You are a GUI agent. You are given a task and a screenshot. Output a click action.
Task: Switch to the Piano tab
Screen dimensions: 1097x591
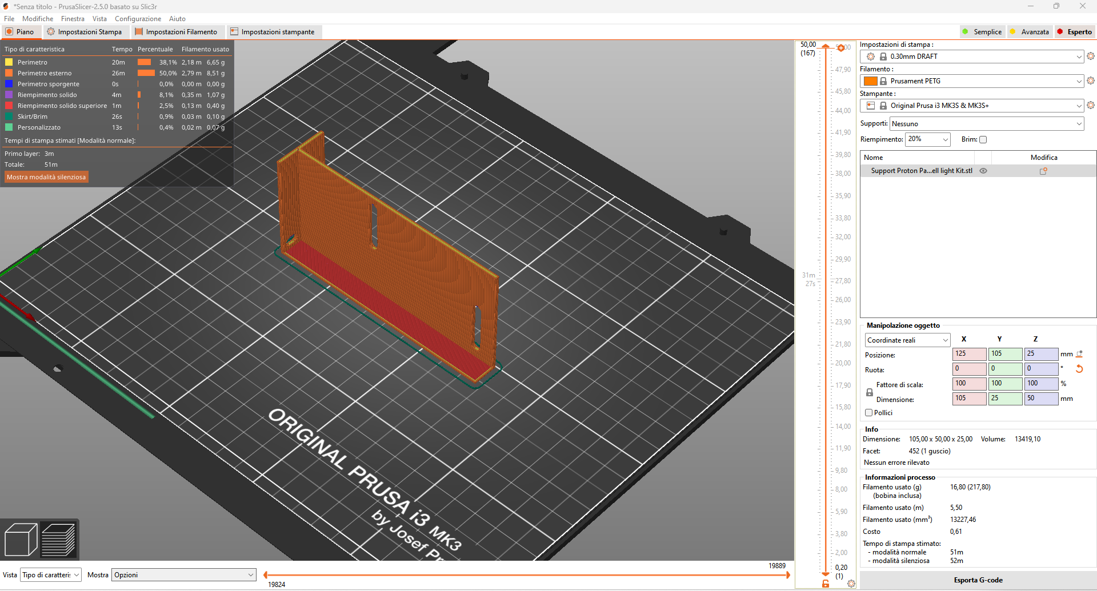pyautogui.click(x=21, y=32)
